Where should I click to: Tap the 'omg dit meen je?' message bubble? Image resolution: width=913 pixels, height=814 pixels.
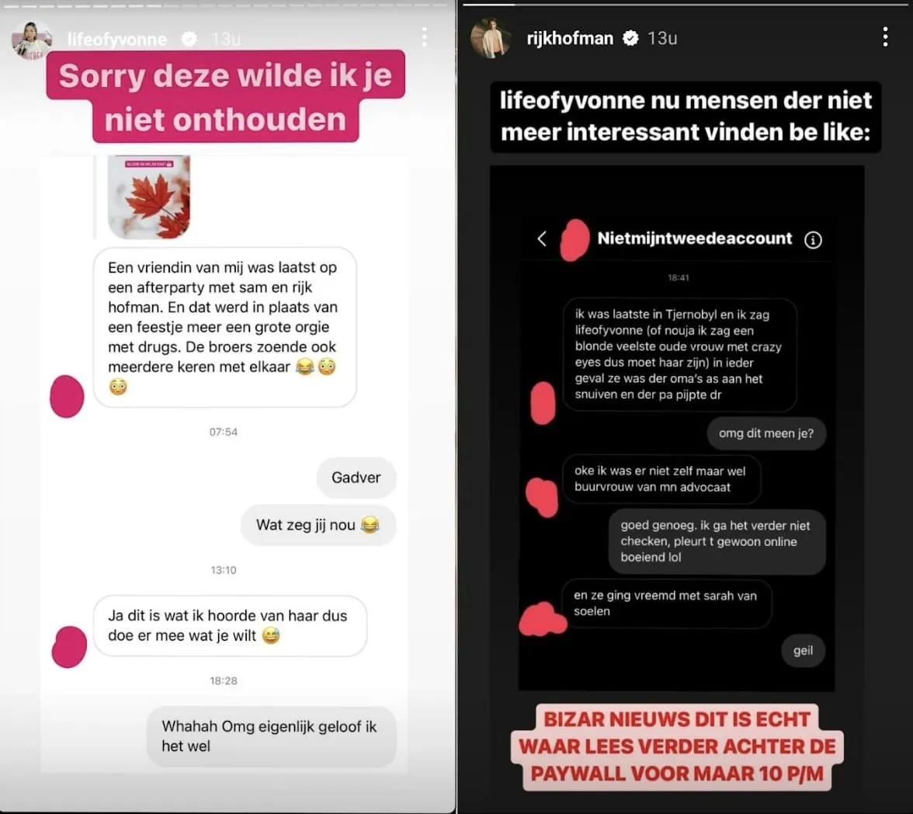[766, 433]
